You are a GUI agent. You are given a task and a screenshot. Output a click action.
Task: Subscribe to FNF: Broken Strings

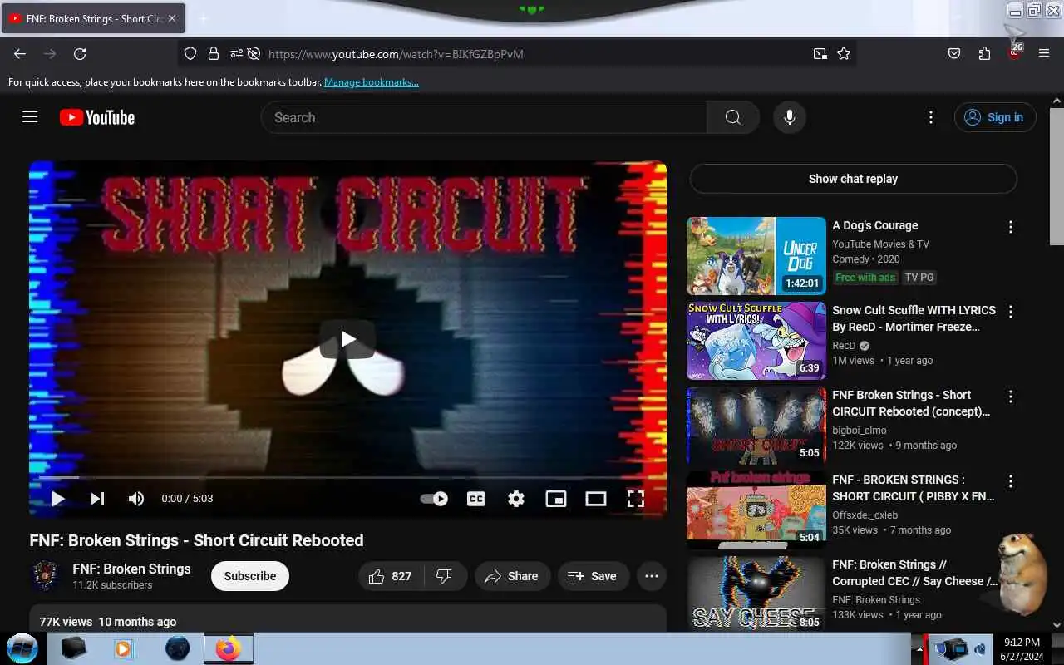pyautogui.click(x=250, y=576)
